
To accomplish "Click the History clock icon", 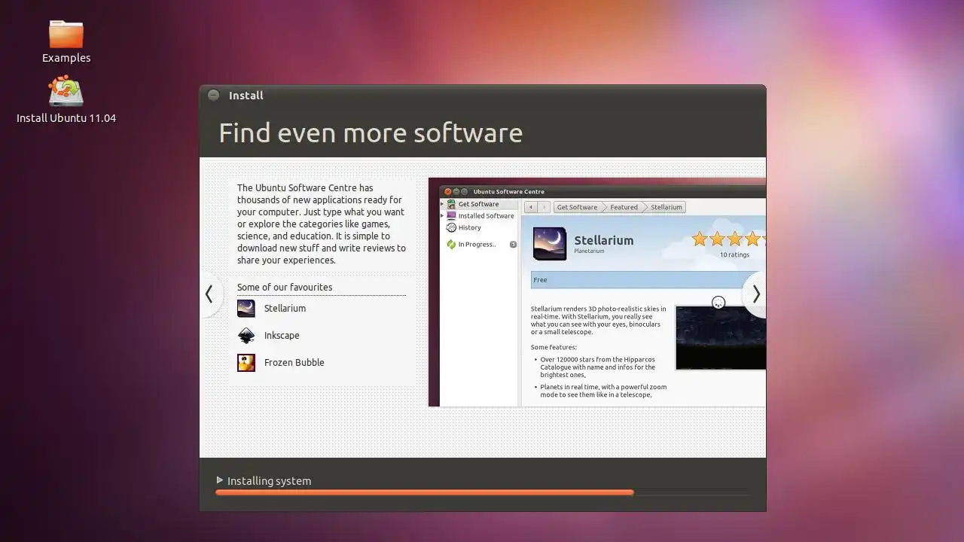I will pos(451,227).
